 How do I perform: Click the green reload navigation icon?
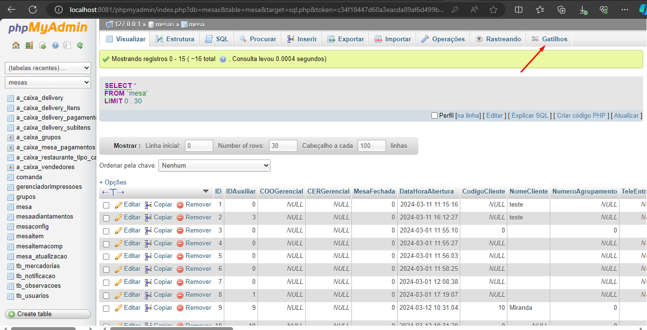[x=80, y=46]
